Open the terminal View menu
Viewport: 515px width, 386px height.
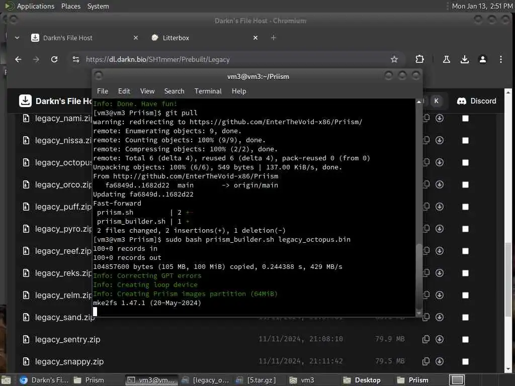click(x=147, y=91)
